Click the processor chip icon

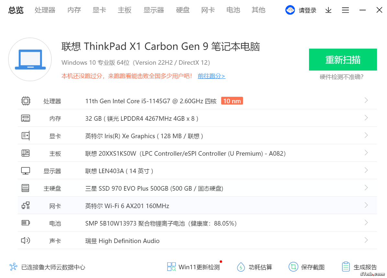pyautogui.click(x=26, y=101)
